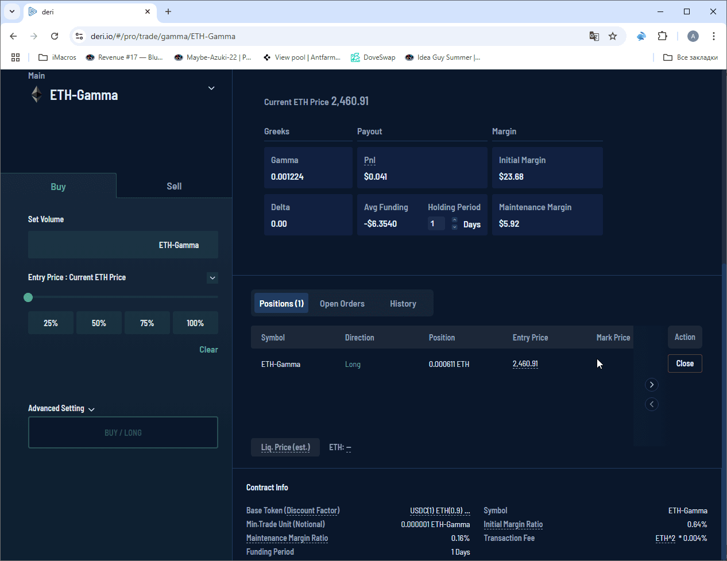Viewport: 727px width, 561px height.
Task: Click the Initial Margin Ratio label
Action: pos(513,524)
